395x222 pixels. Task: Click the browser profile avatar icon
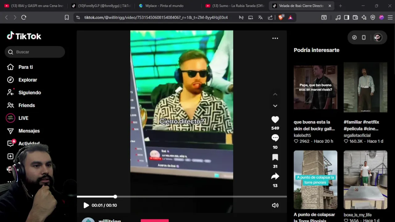(x=381, y=18)
